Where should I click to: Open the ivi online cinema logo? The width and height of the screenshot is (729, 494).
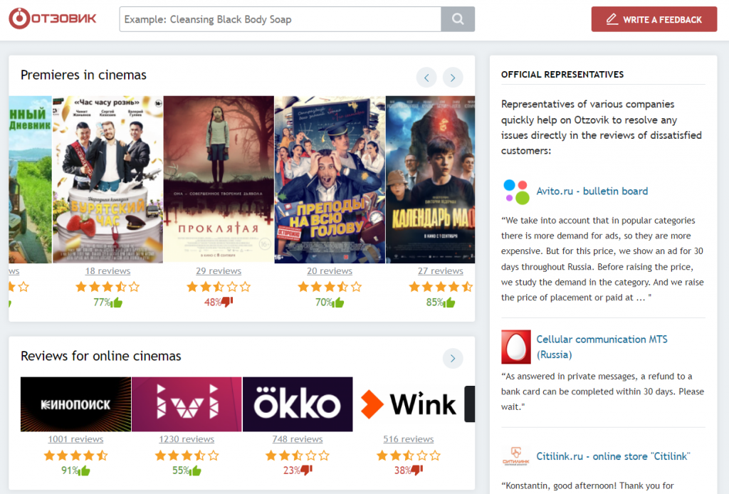click(187, 404)
